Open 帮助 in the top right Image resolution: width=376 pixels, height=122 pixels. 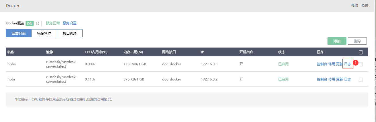pos(354,5)
